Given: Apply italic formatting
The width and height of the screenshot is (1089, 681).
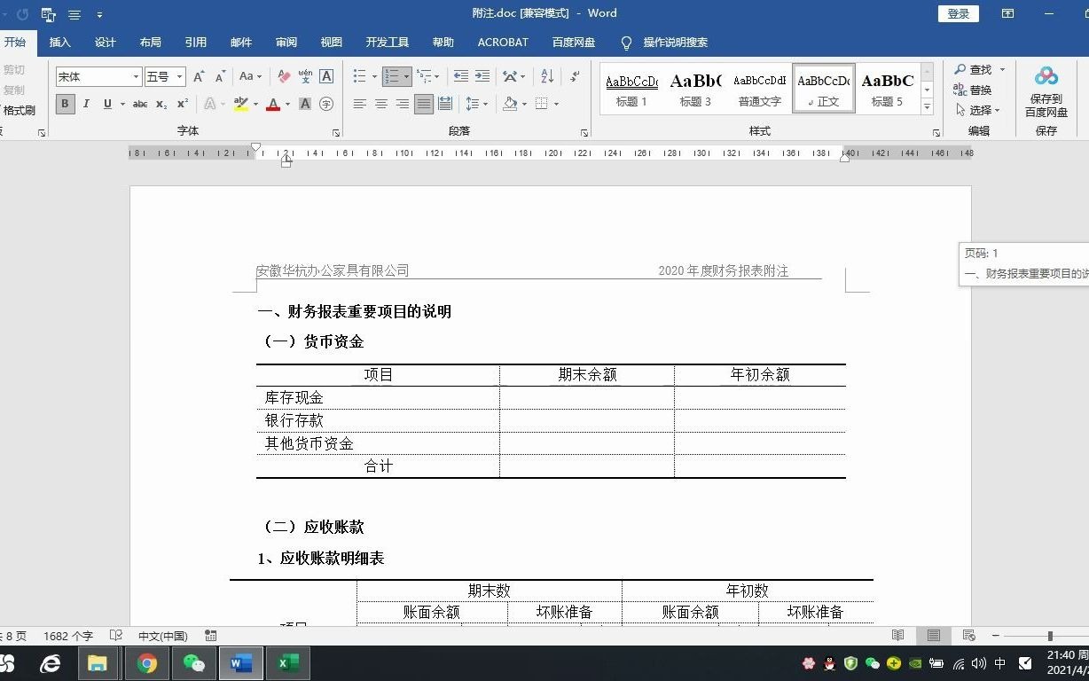Looking at the screenshot, I should click(85, 104).
